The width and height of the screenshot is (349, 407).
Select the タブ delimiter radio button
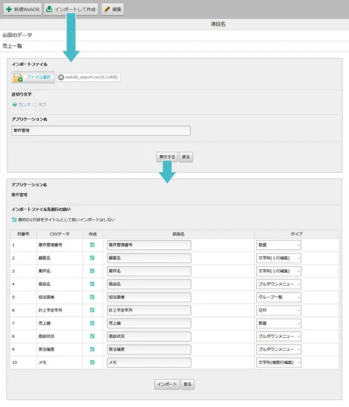click(x=35, y=104)
